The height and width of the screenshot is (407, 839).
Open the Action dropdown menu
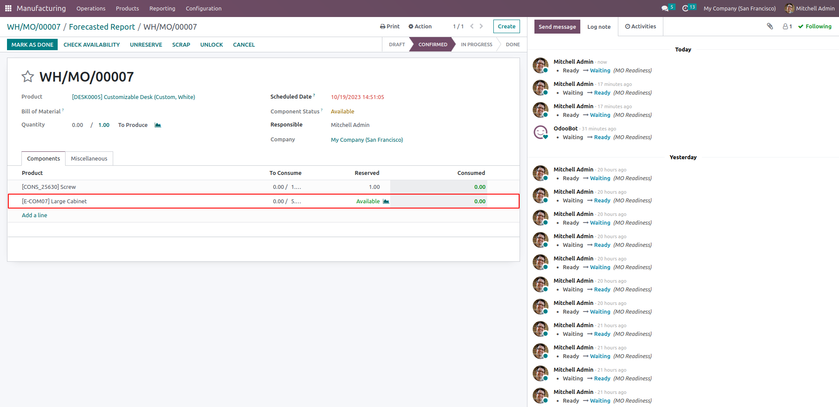(x=420, y=27)
